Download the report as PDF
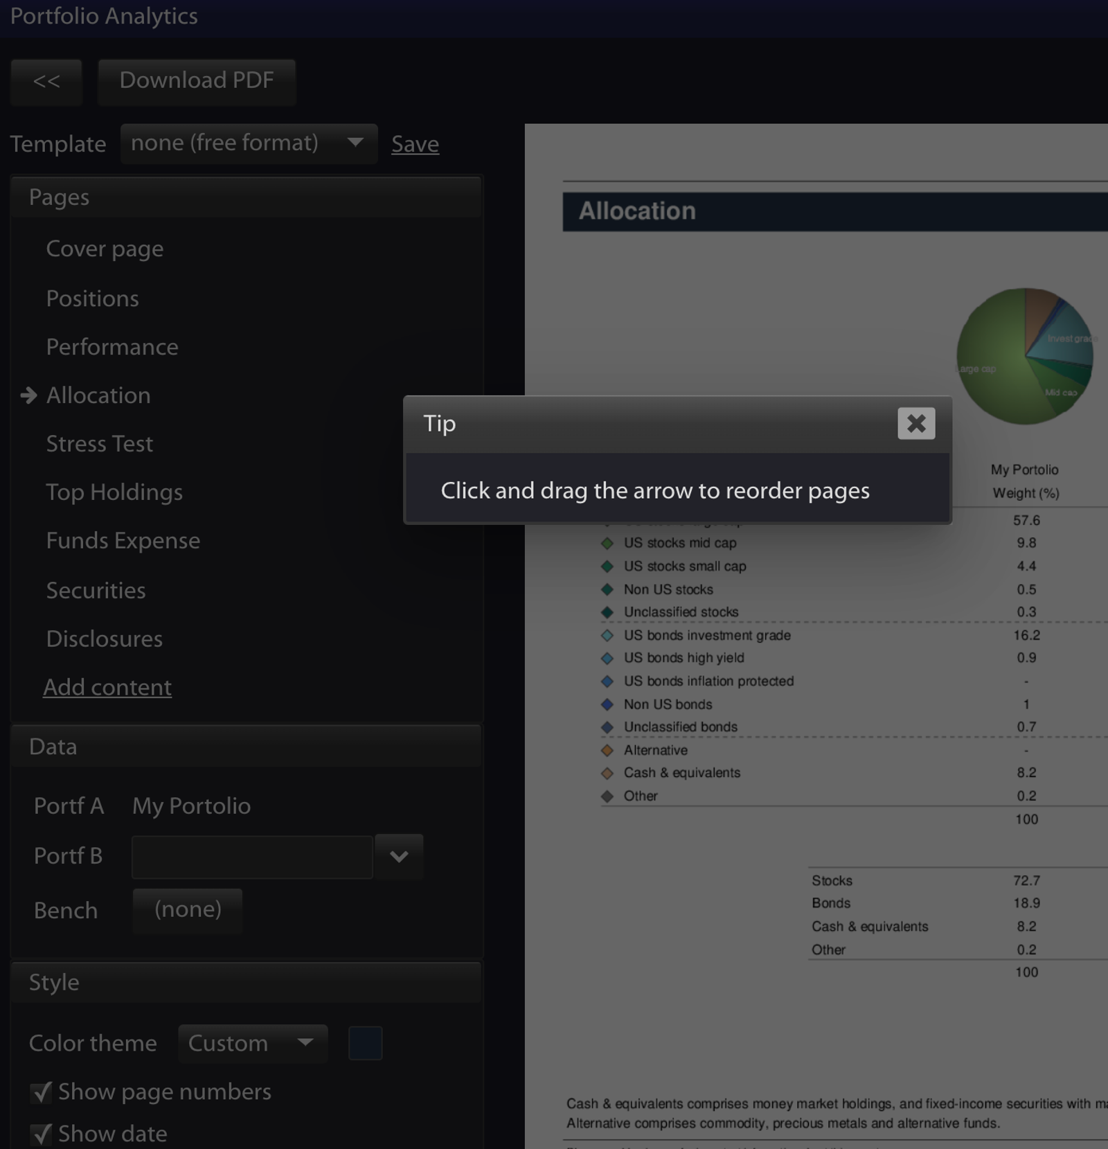This screenshot has width=1108, height=1149. point(197,82)
